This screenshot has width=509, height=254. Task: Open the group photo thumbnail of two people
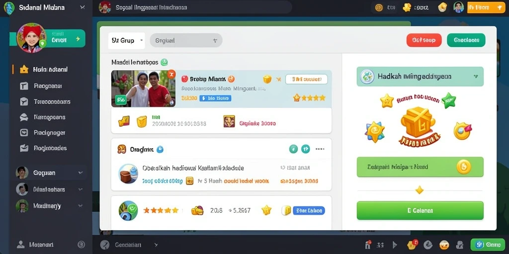(x=143, y=88)
